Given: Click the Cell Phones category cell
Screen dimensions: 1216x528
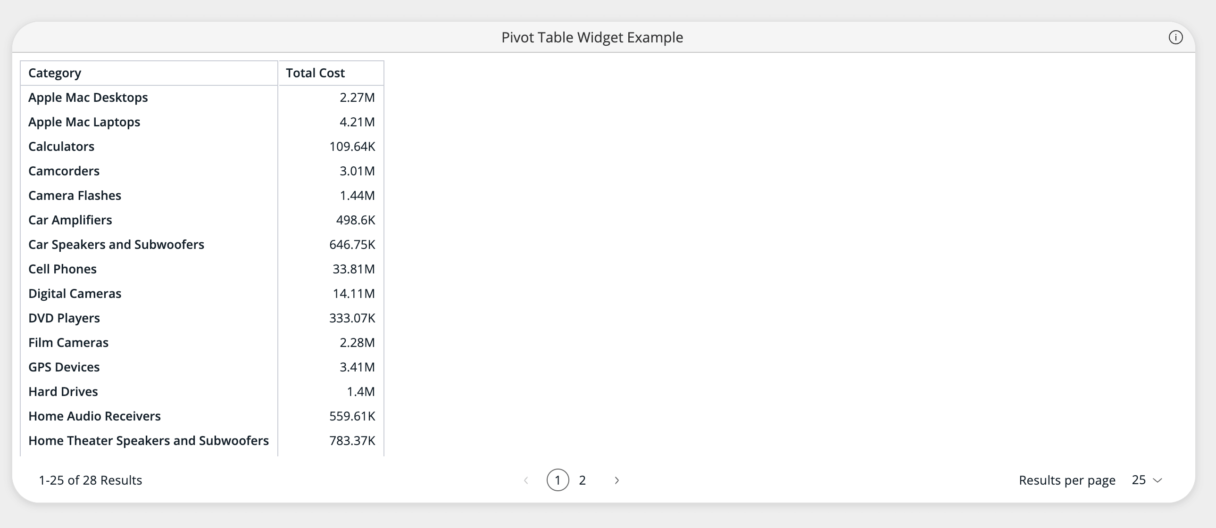Looking at the screenshot, I should click(x=62, y=269).
